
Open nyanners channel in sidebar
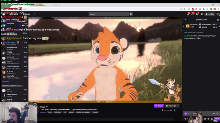[x=14, y=58]
